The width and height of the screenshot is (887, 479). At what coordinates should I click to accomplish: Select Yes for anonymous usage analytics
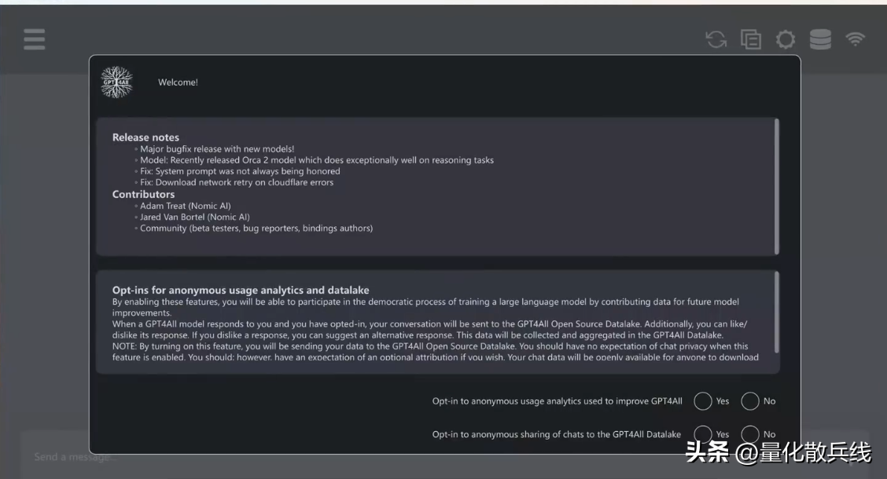click(x=702, y=401)
